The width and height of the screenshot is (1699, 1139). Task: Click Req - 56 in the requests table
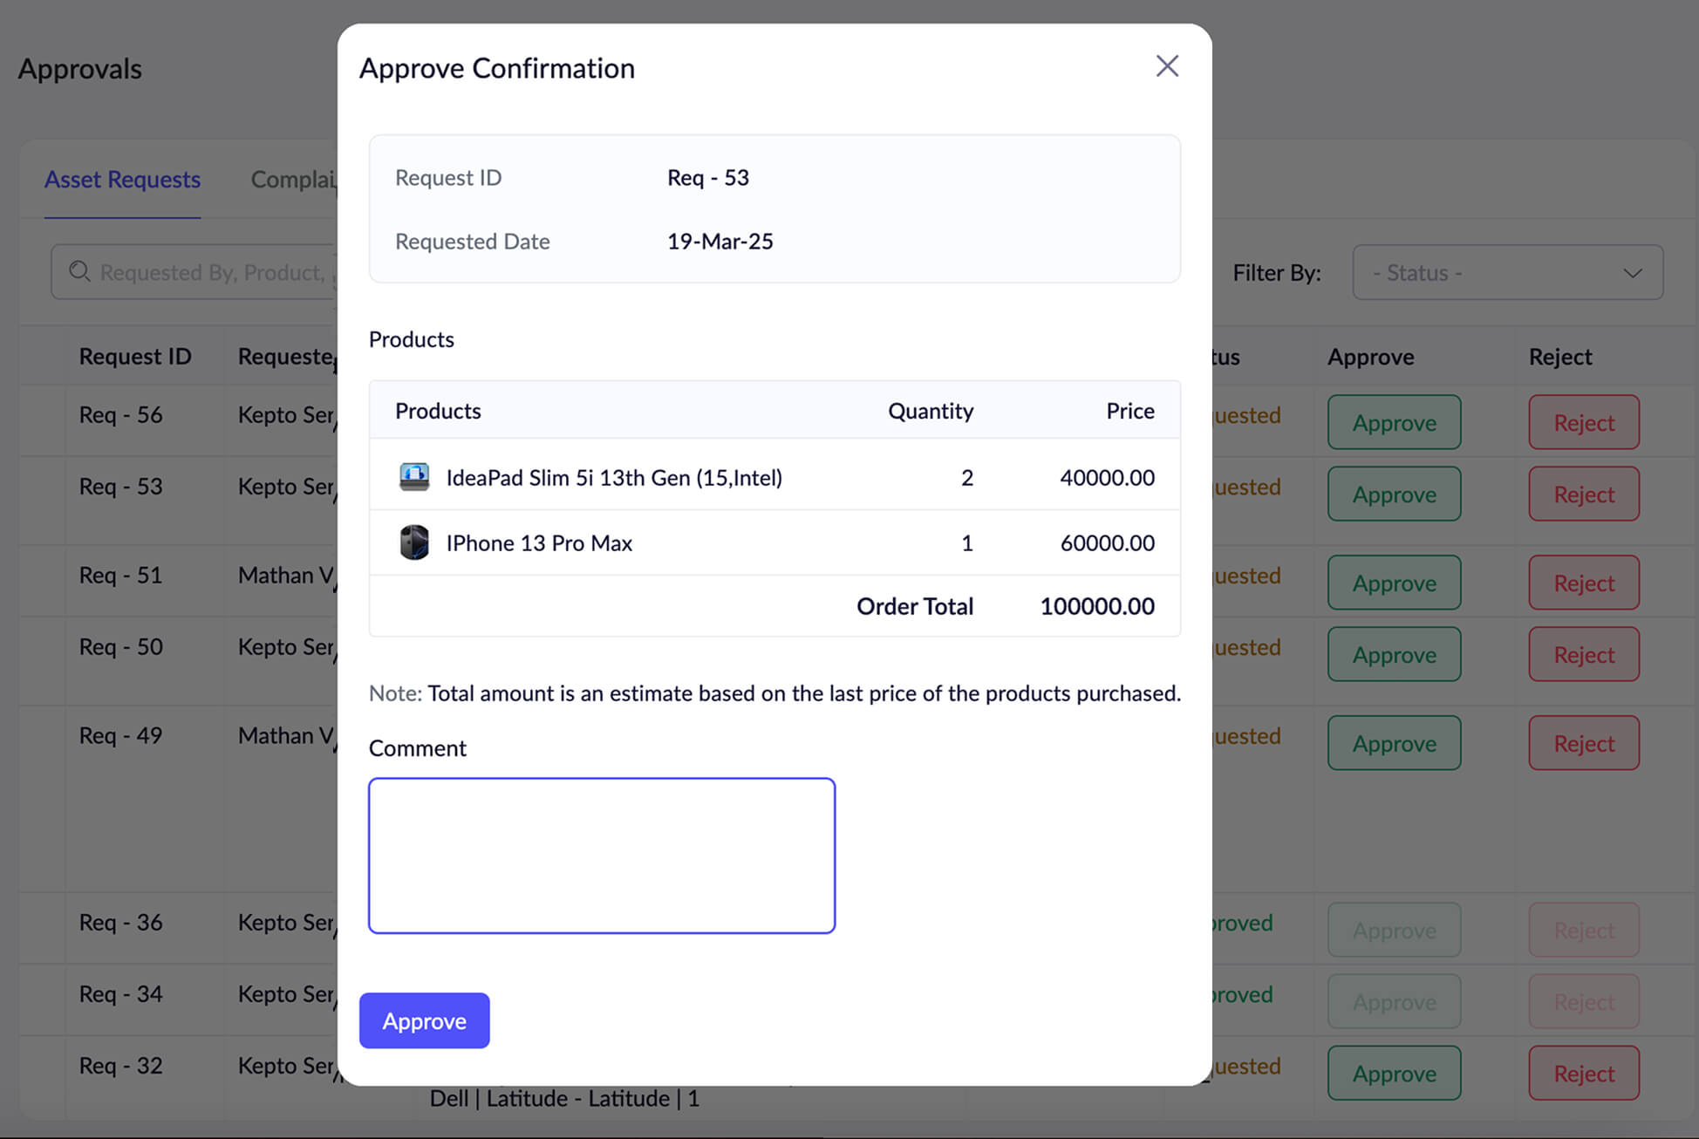(x=120, y=414)
